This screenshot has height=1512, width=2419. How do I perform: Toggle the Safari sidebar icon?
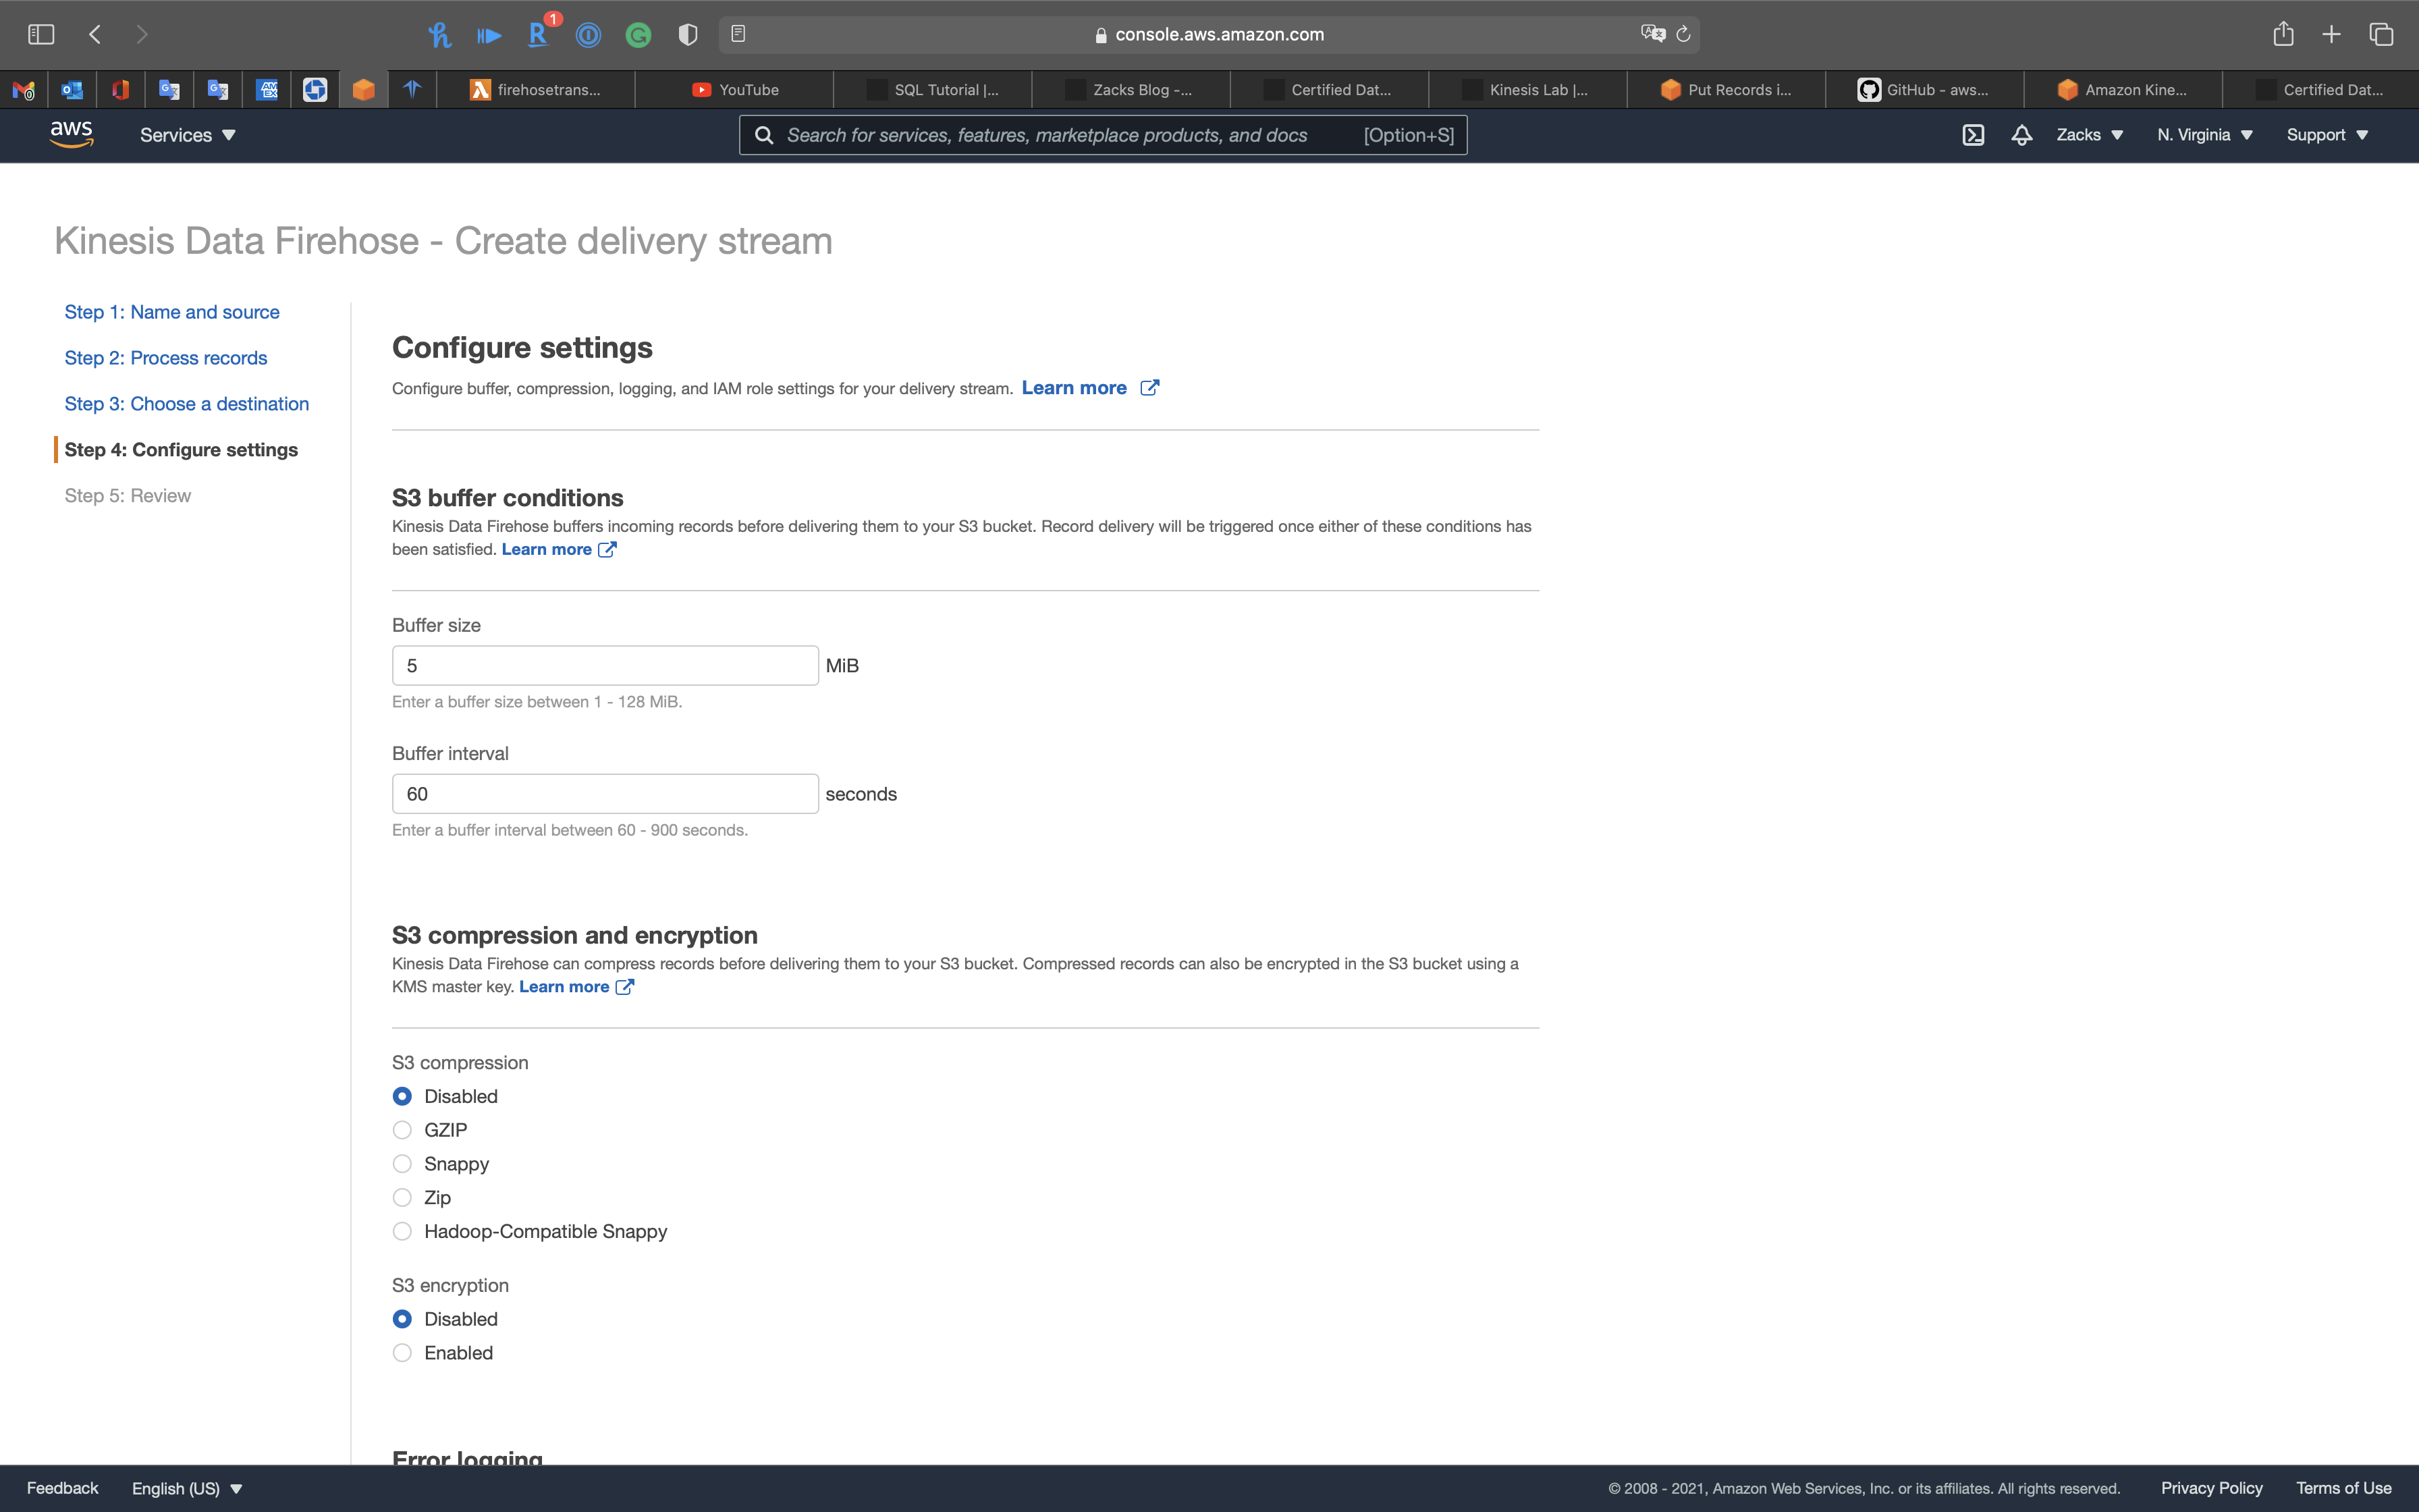point(41,35)
